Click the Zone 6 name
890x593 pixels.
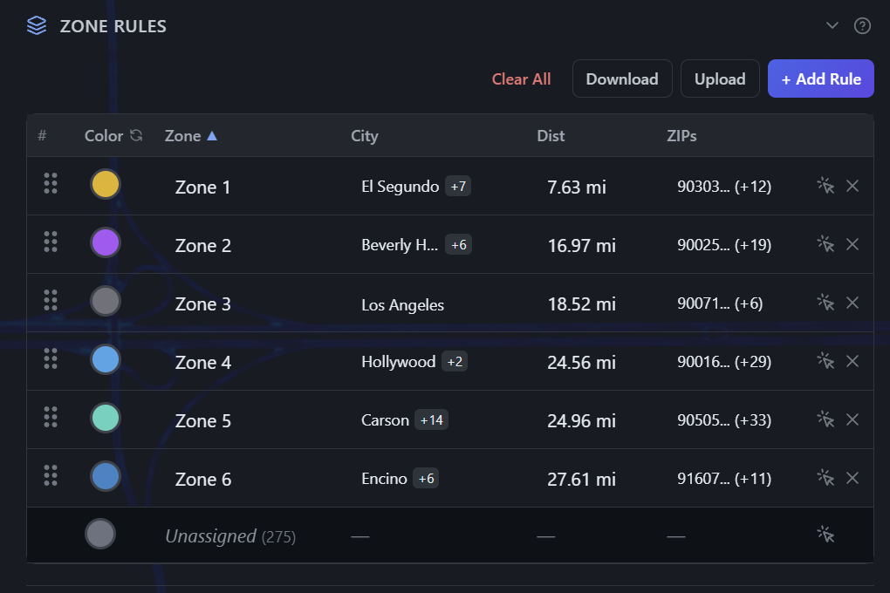(203, 480)
